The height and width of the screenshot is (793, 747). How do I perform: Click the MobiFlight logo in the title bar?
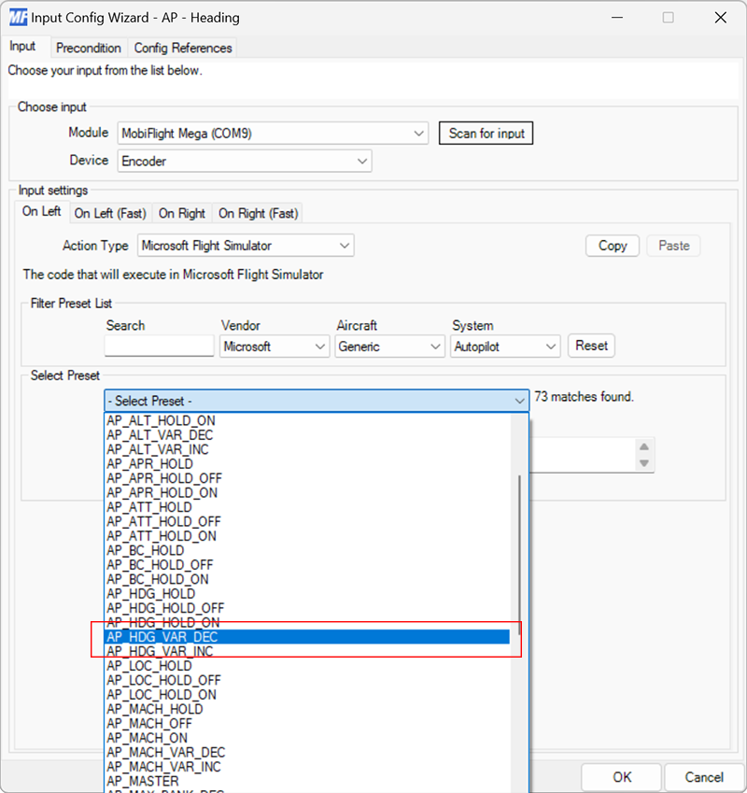(16, 17)
